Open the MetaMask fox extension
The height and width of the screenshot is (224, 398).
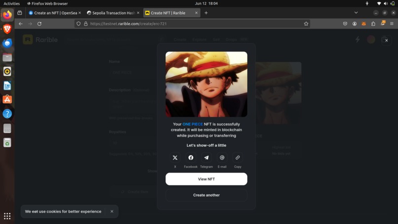coord(364,24)
